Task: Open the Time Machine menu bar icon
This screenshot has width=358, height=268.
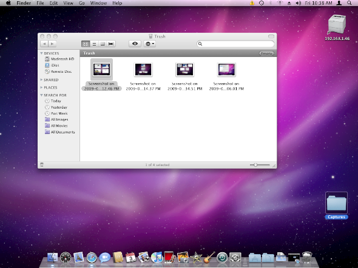Action: pyautogui.click(x=262, y=3)
